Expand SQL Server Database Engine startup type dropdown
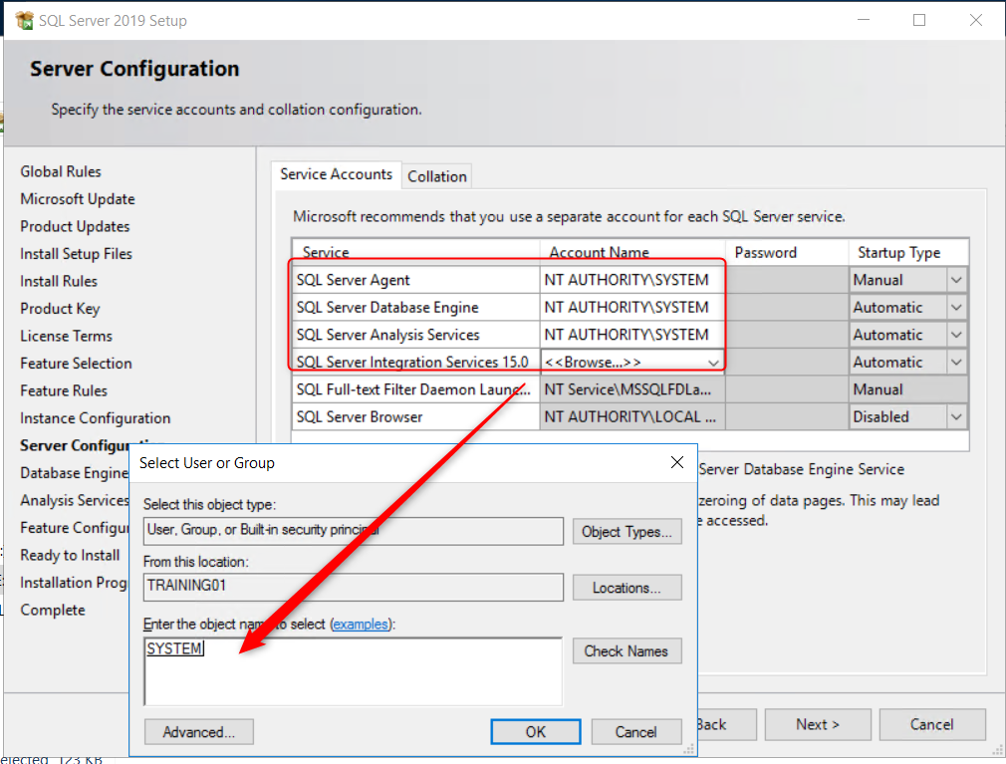The image size is (1006, 764). [x=956, y=307]
